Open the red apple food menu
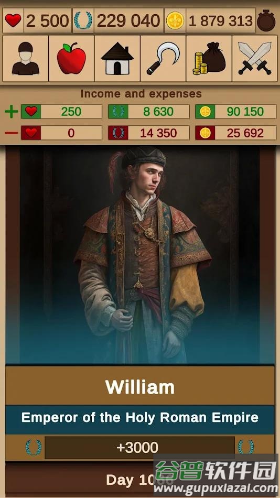Viewport: 280px width, 498px height. 71,58
